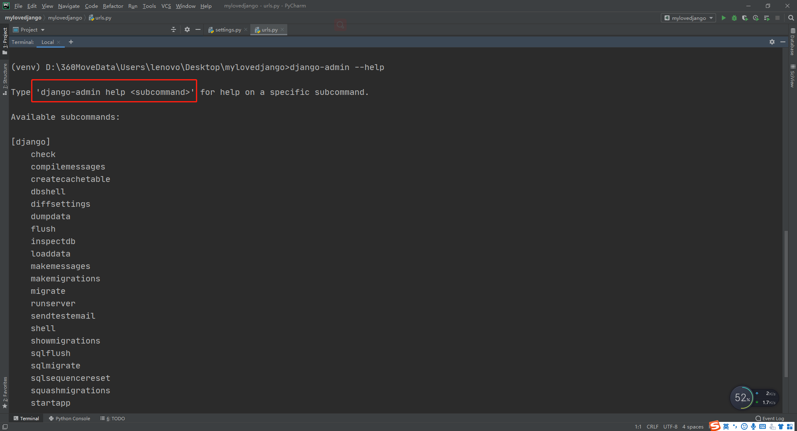
Task: Close the Local terminal tab
Action: click(x=59, y=42)
